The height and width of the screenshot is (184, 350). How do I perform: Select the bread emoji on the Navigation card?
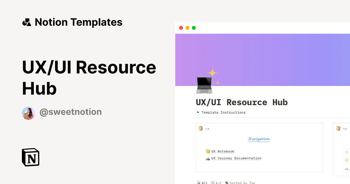point(201,128)
